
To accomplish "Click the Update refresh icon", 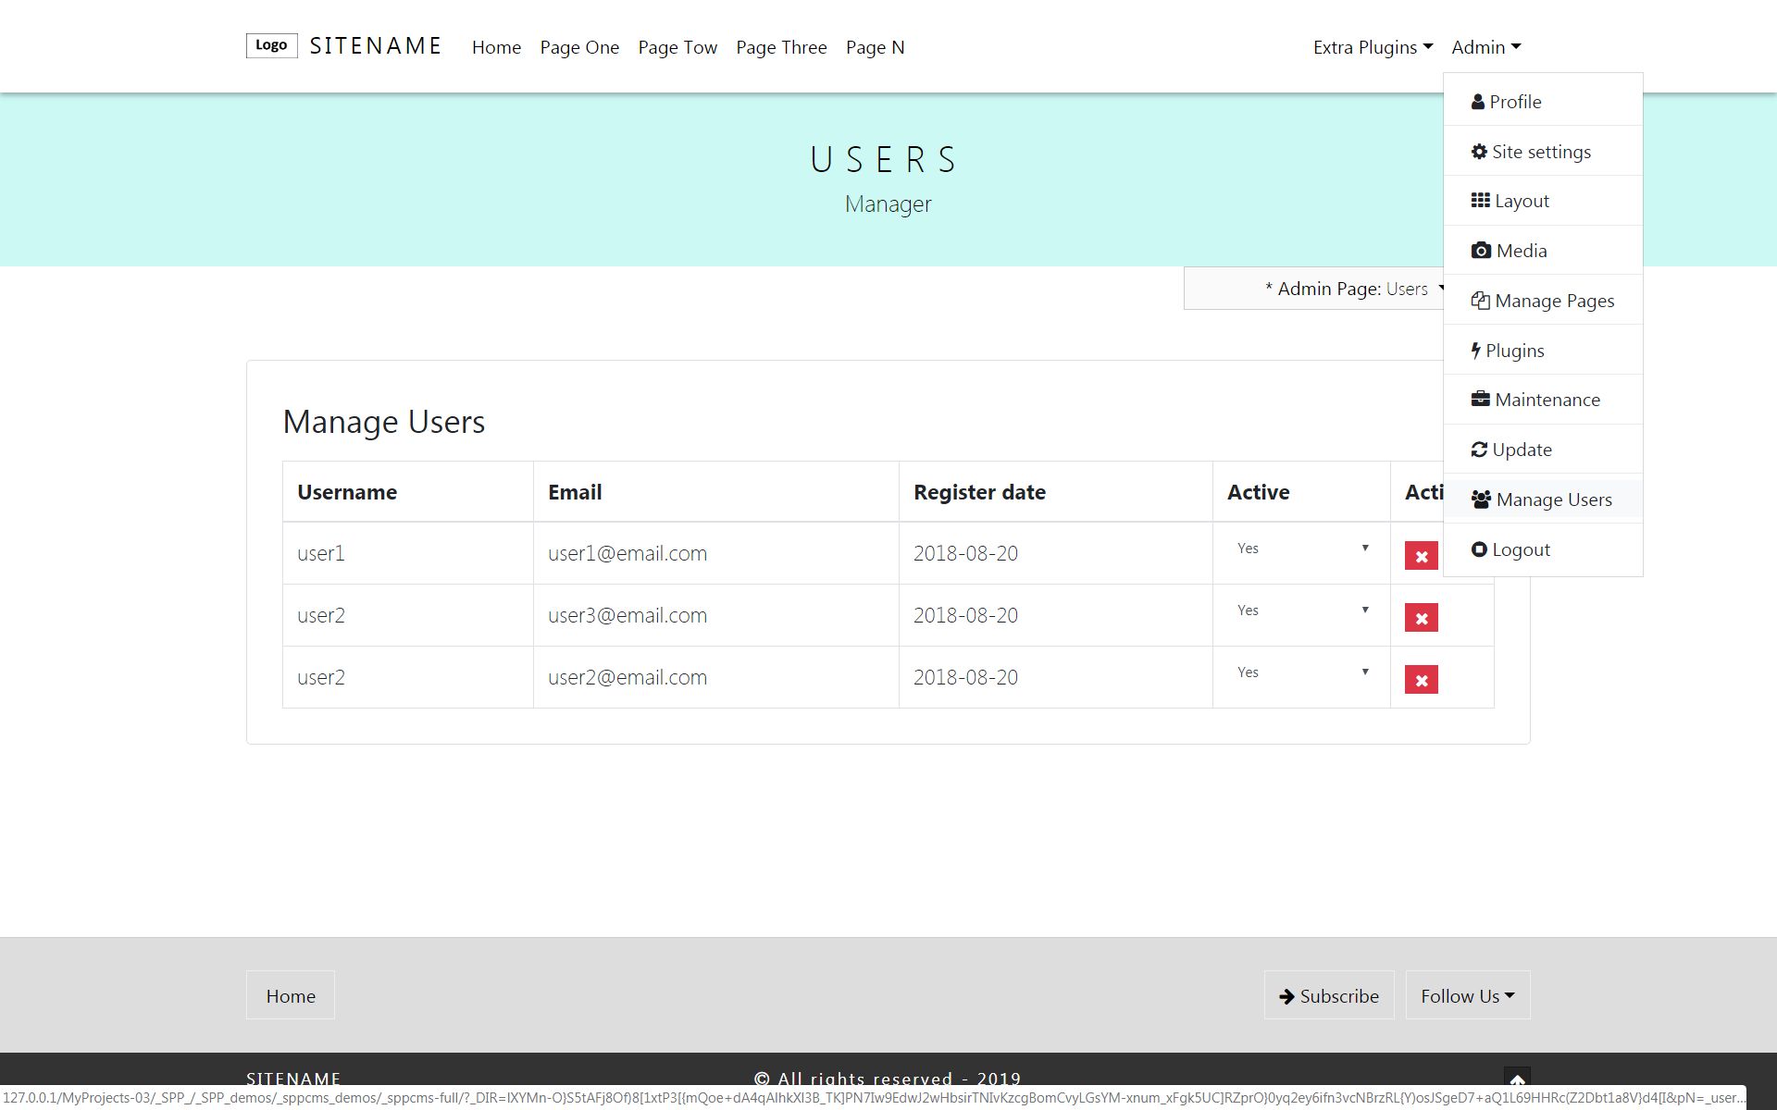I will point(1479,450).
